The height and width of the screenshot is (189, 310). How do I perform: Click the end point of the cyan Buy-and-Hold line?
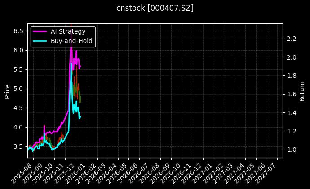[x=80, y=117]
